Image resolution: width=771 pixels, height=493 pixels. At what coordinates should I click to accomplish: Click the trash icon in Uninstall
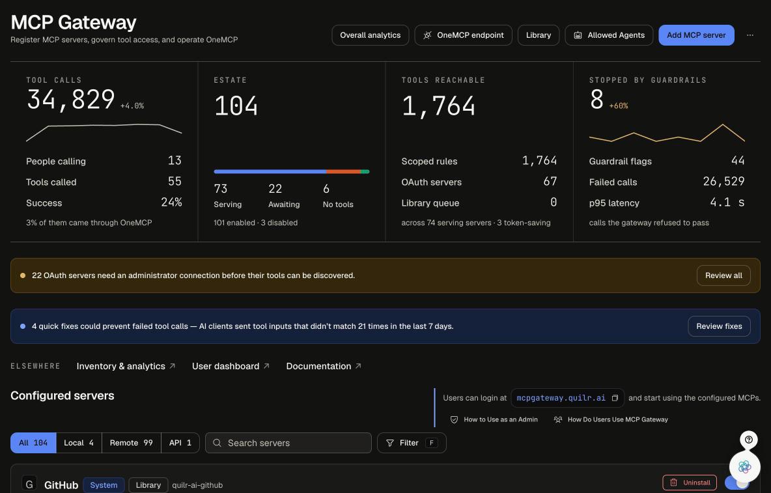coord(673,482)
